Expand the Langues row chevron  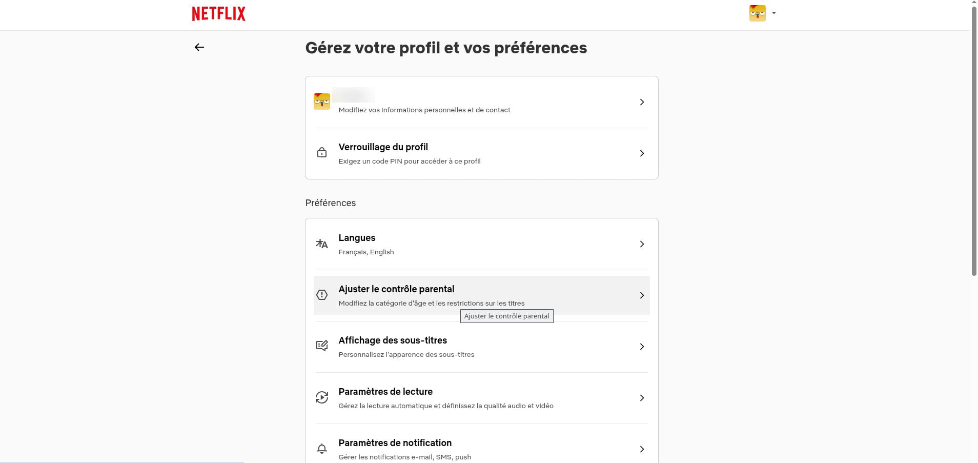point(642,244)
